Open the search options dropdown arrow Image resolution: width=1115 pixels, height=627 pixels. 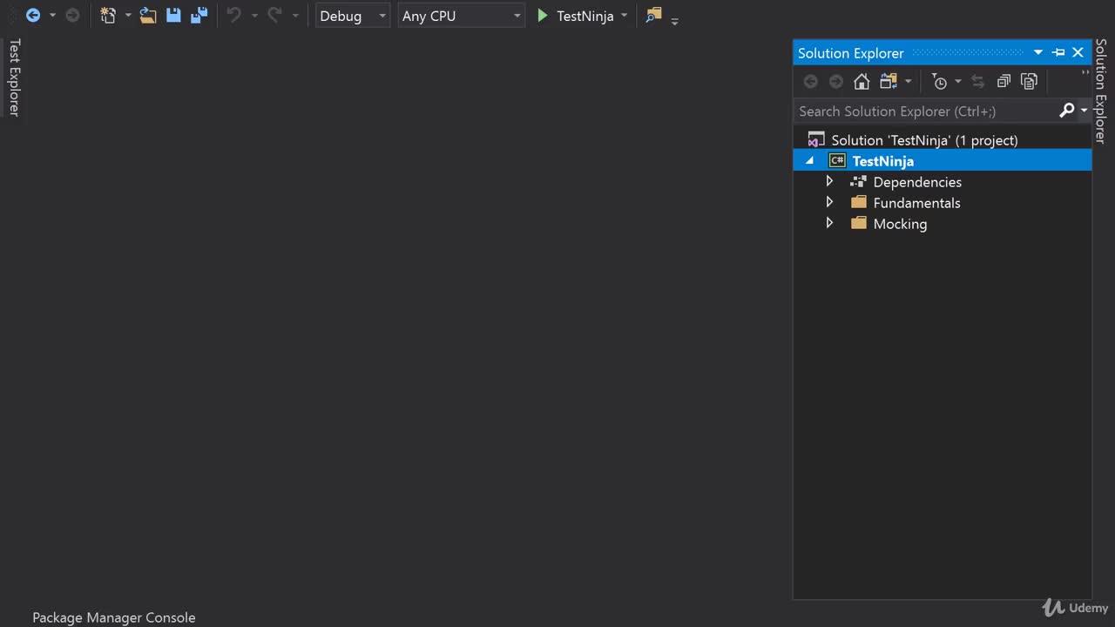click(1085, 111)
